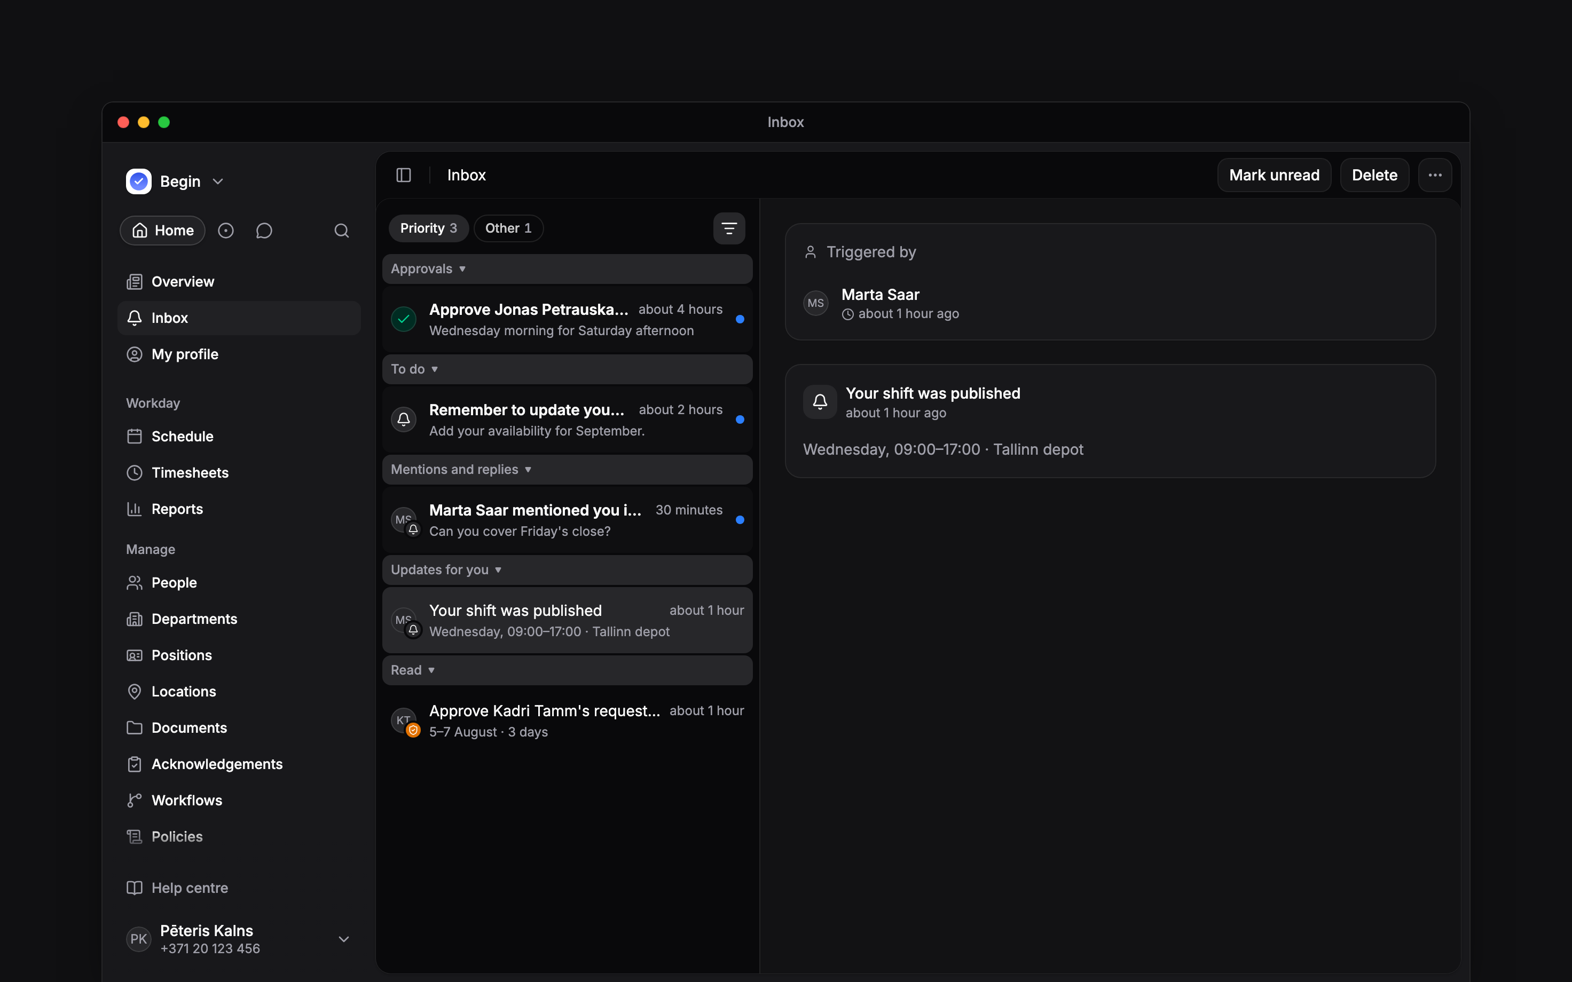The height and width of the screenshot is (982, 1572).
Task: Collapse the Approvals group
Action: [x=567, y=269]
